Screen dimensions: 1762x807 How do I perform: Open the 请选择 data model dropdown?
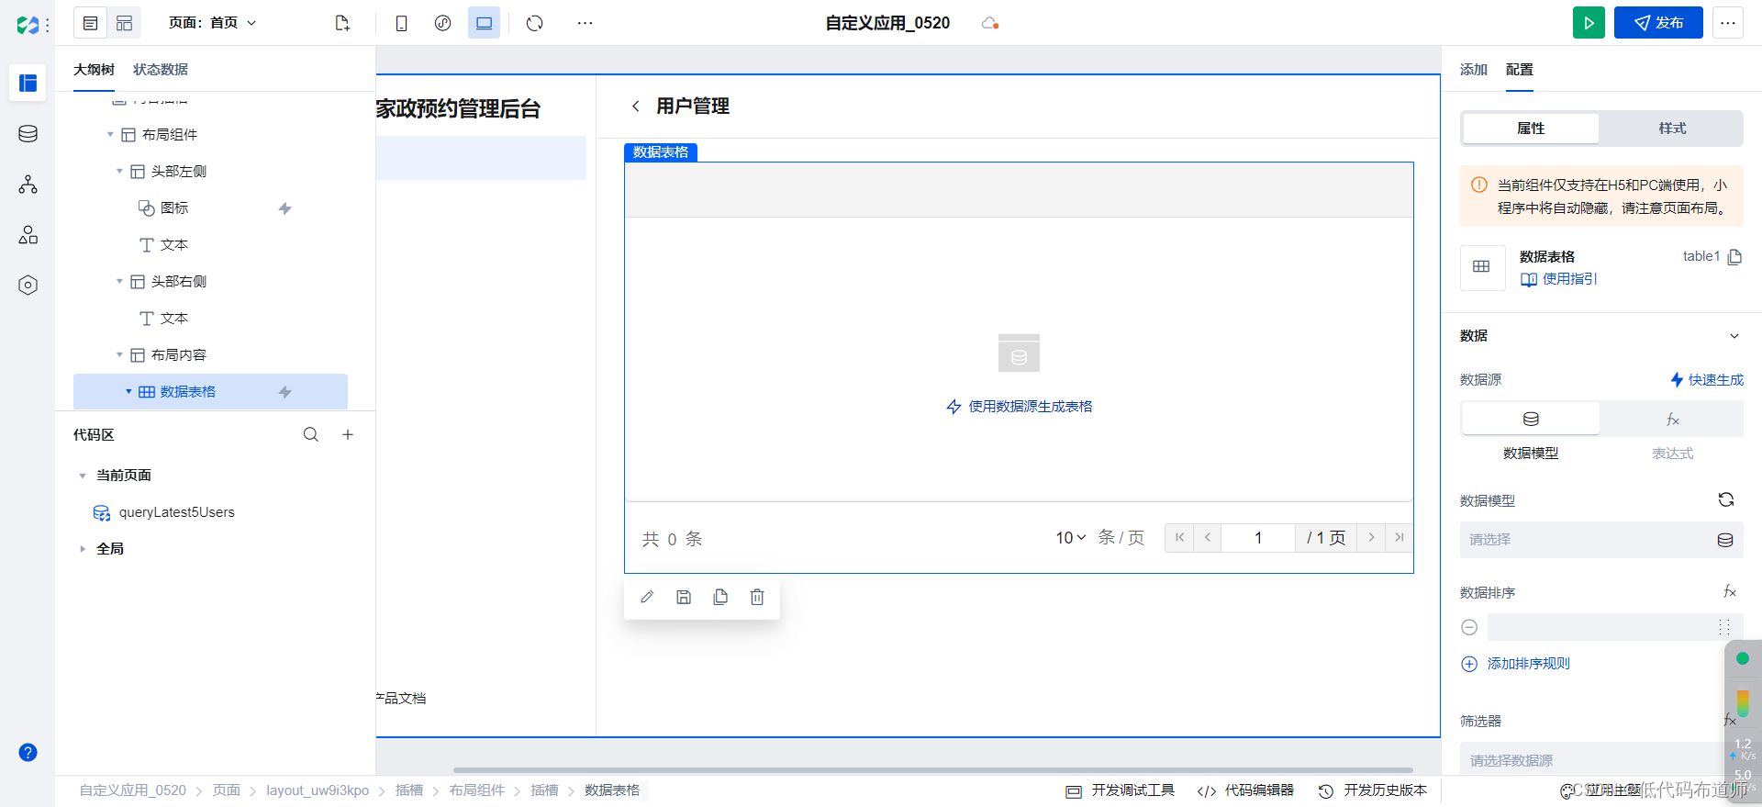(1601, 540)
